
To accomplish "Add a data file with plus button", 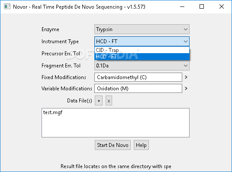I will pos(99,101).
